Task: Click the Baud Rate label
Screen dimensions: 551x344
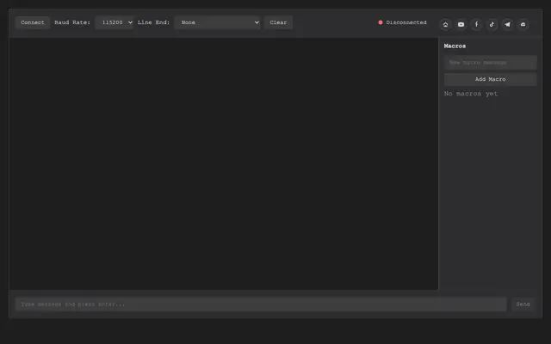Action: coord(72,22)
